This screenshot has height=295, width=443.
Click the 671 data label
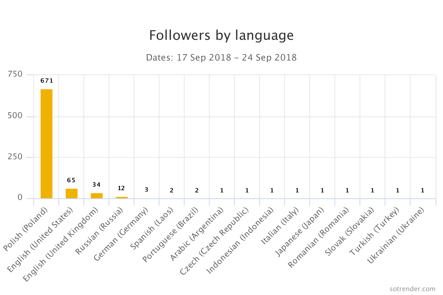click(47, 81)
